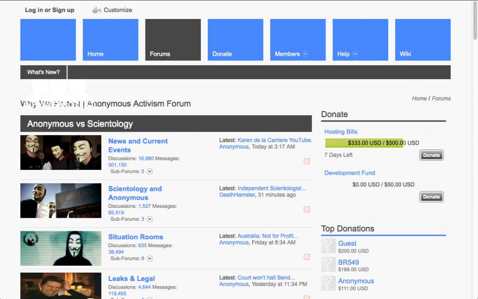
Task: Donate to the Hosting Bills goal
Action: pos(431,155)
